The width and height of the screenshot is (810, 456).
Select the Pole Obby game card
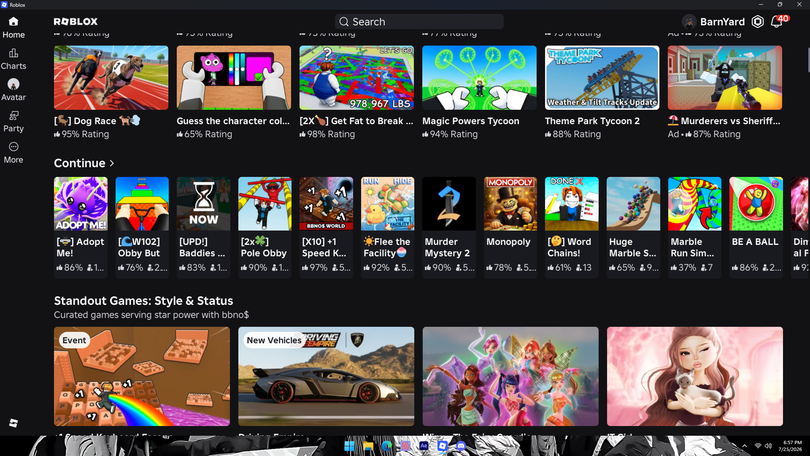[x=265, y=227]
